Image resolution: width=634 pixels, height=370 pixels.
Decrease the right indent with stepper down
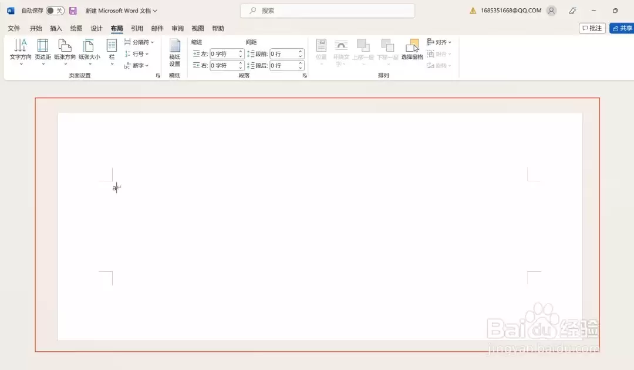[241, 68]
